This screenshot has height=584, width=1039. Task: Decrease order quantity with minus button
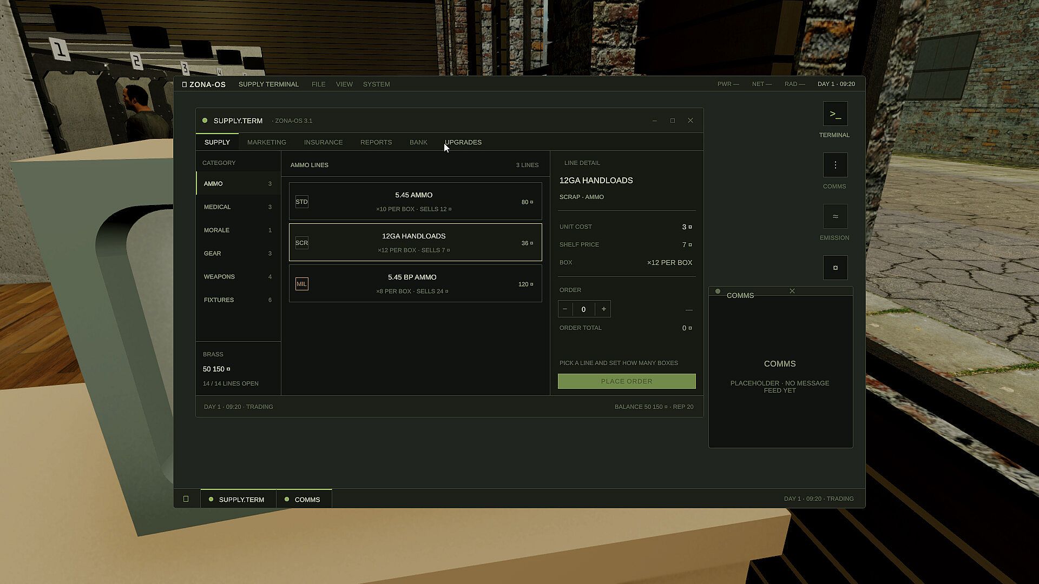tap(565, 309)
